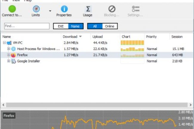Screen dimensions: 194x129
Task: Switch process display to EXE
Action: coord(61,26)
